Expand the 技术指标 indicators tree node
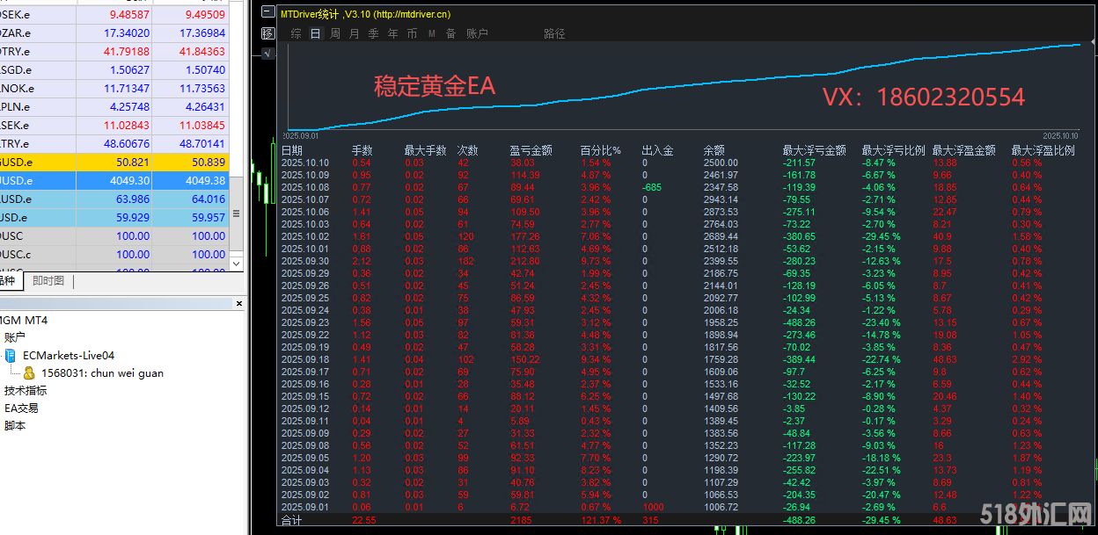 coord(26,391)
